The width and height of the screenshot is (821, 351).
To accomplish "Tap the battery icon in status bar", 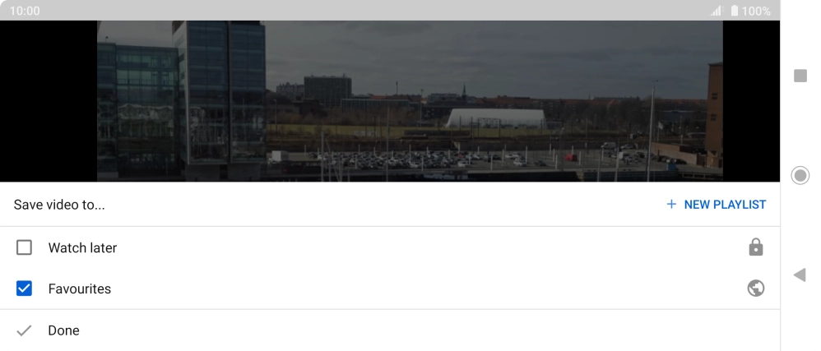I will pyautogui.click(x=735, y=11).
